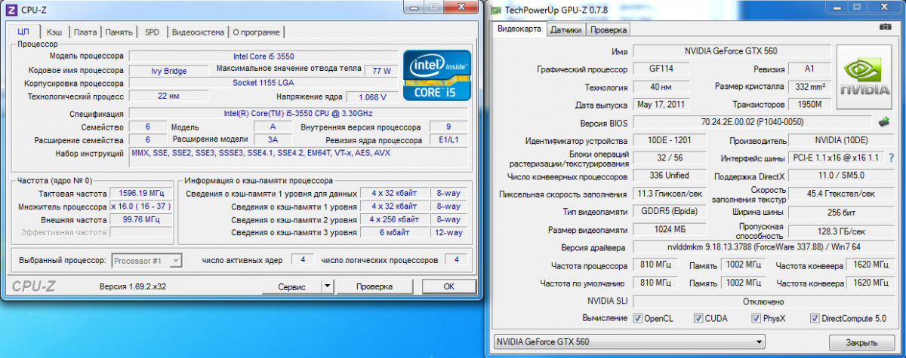The width and height of the screenshot is (906, 358).
Task: Open the О программе tab in CPU-Z
Action: click(257, 32)
